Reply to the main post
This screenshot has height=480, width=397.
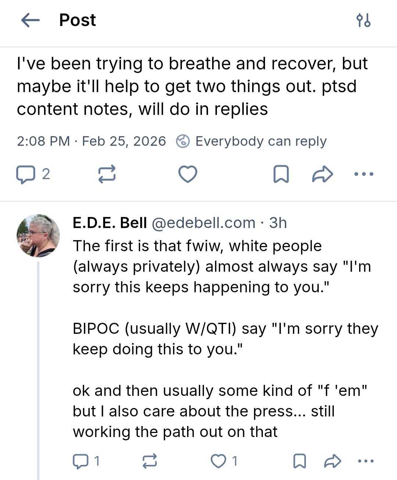pyautogui.click(x=25, y=174)
